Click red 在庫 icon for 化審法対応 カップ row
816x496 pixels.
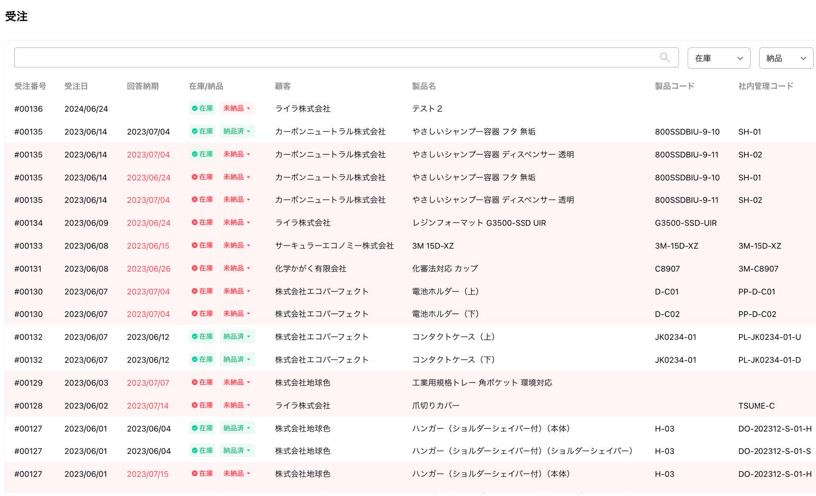[195, 268]
